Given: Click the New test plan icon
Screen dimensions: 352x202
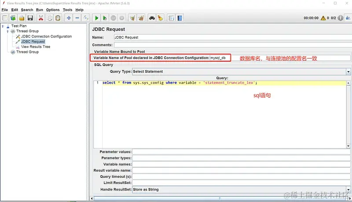Looking at the screenshot, I should (5, 18).
